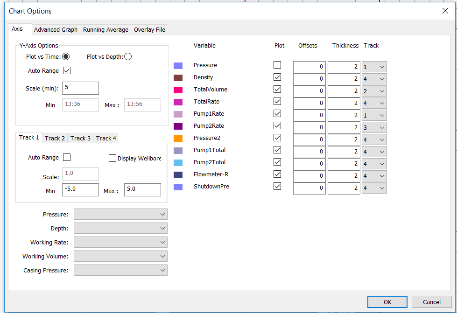
Task: Open Track dropdown for TotalVolume row
Action: coord(374,91)
